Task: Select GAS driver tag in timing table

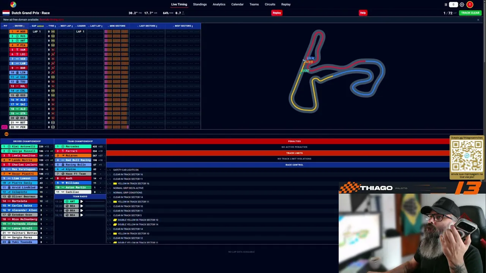Action: [x=18, y=77]
